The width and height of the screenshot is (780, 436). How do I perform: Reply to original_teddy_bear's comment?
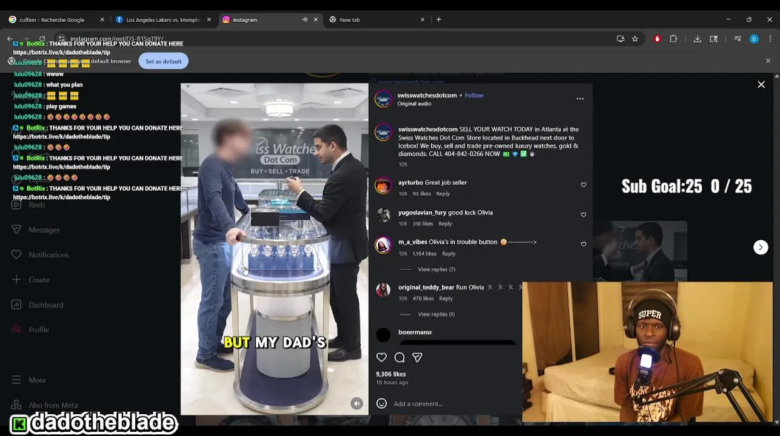(x=445, y=299)
